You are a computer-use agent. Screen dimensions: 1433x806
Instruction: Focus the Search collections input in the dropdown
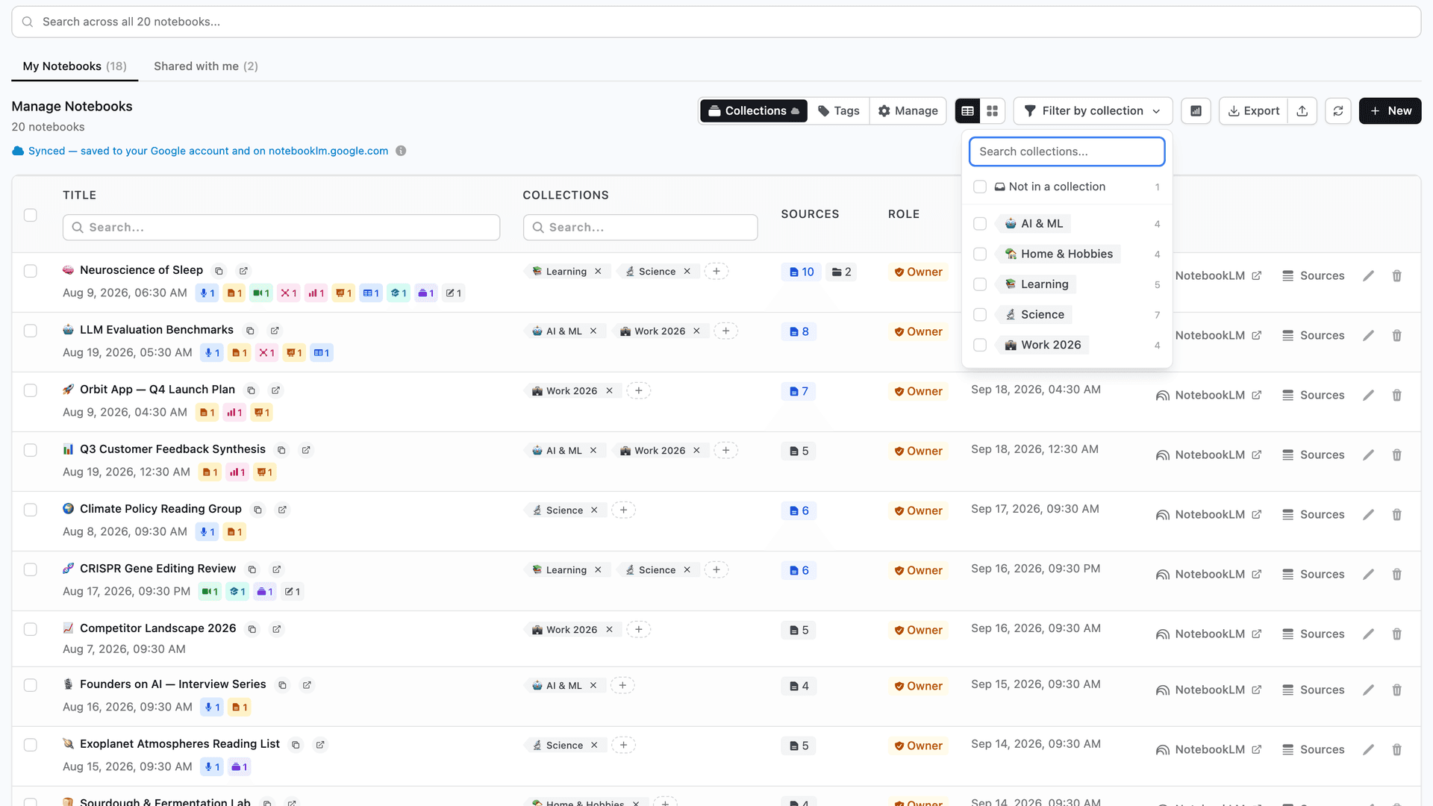1067,151
